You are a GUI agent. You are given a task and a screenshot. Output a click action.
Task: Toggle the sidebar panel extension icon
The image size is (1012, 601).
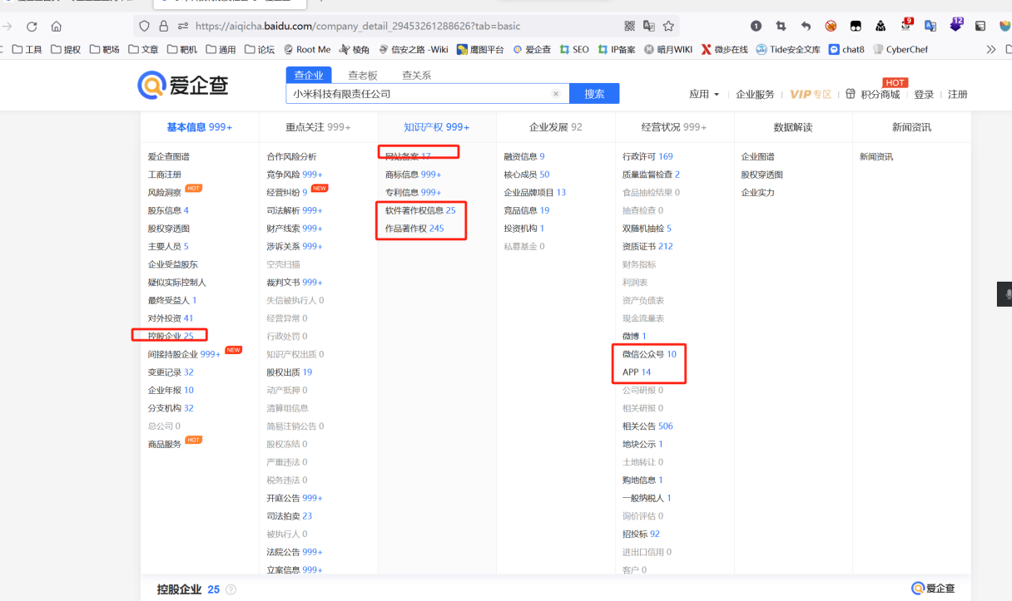coord(980,26)
